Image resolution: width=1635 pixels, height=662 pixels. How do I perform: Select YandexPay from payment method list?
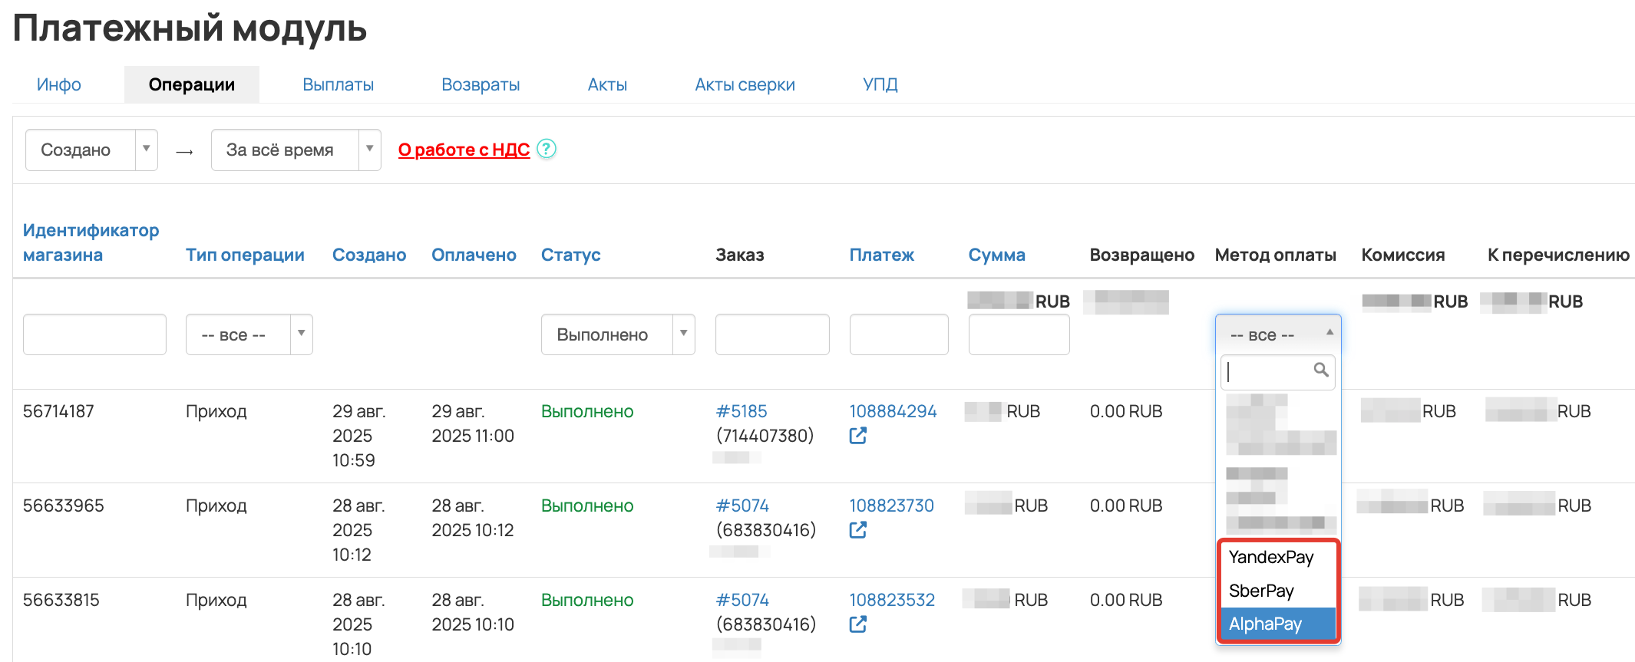(1271, 557)
